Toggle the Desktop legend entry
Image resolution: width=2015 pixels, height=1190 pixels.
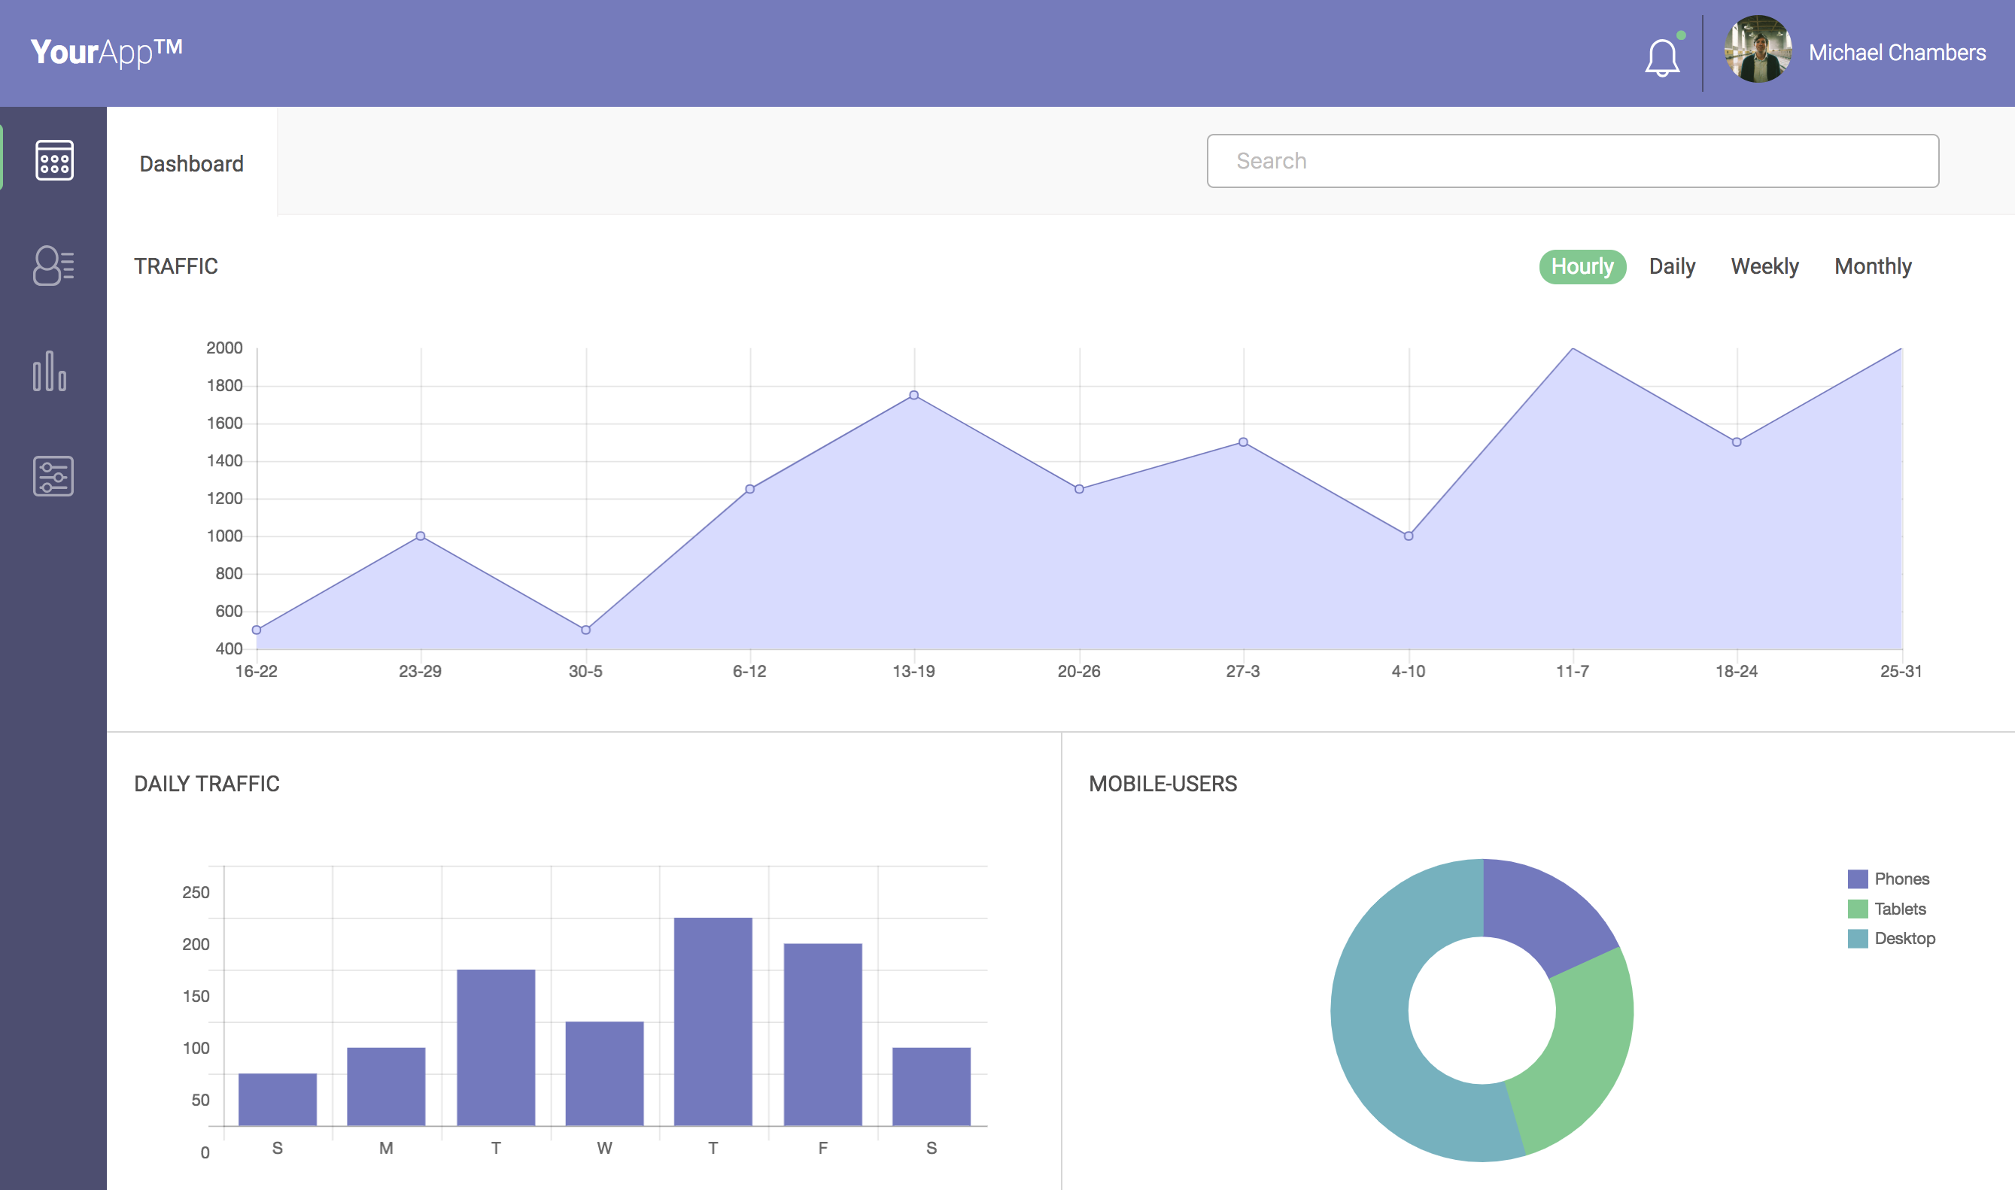point(1904,938)
